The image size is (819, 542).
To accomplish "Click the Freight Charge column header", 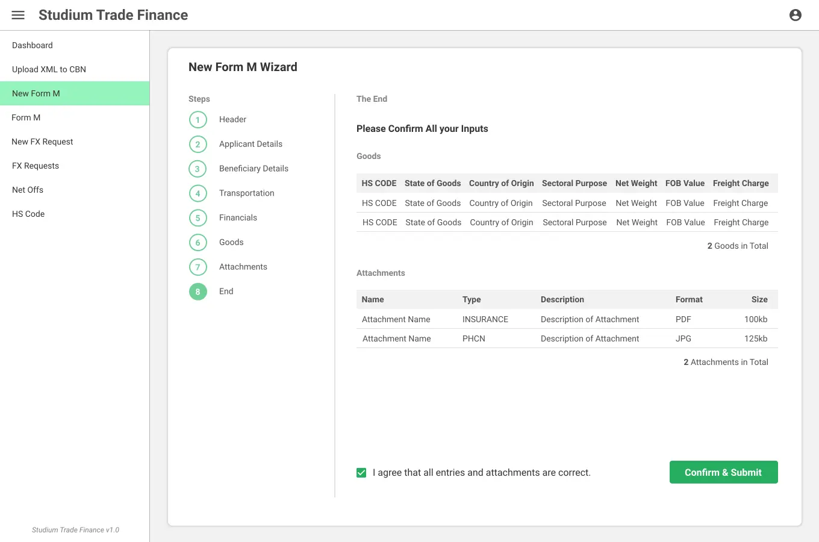I will tap(741, 183).
